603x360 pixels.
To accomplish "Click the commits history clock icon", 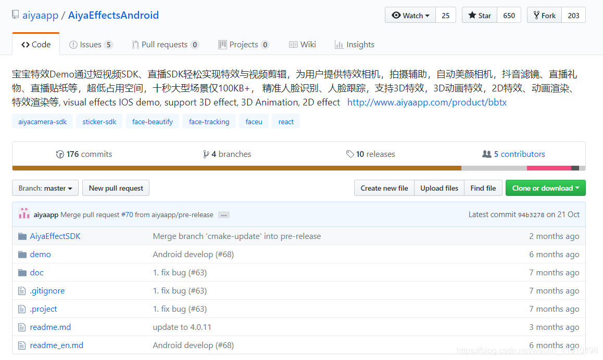I will tap(60, 154).
